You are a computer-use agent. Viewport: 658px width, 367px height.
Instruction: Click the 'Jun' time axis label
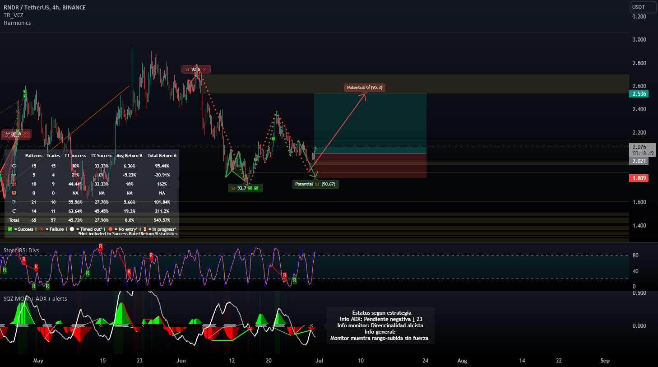[181, 361]
